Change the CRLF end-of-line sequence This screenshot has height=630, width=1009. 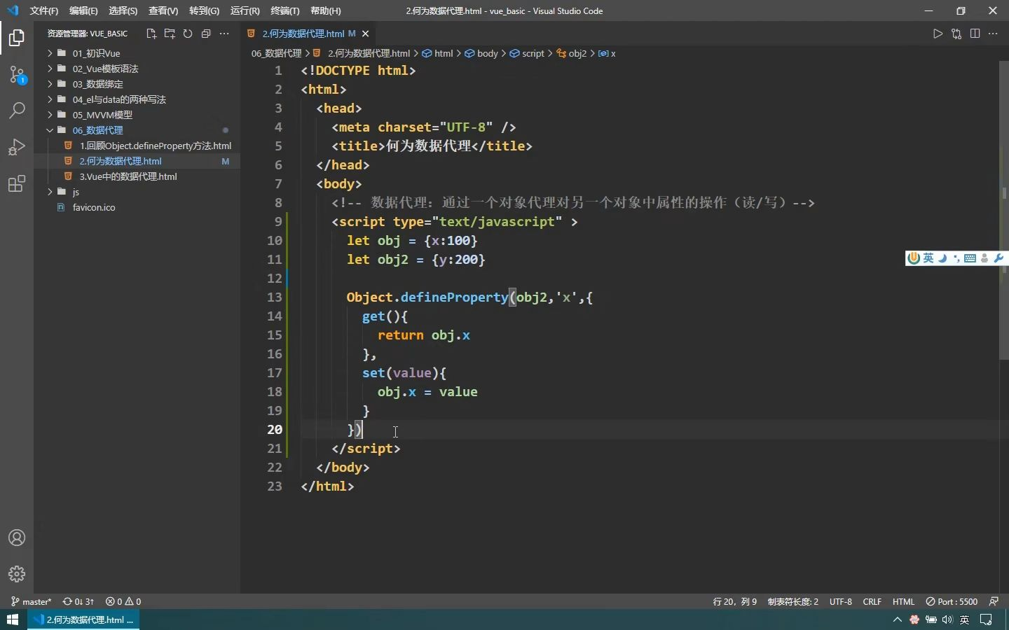click(x=872, y=601)
